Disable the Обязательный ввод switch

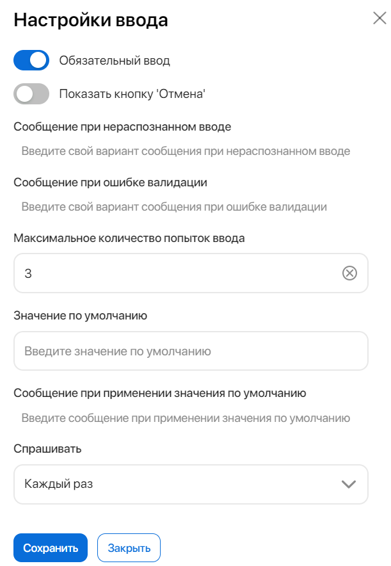31,60
